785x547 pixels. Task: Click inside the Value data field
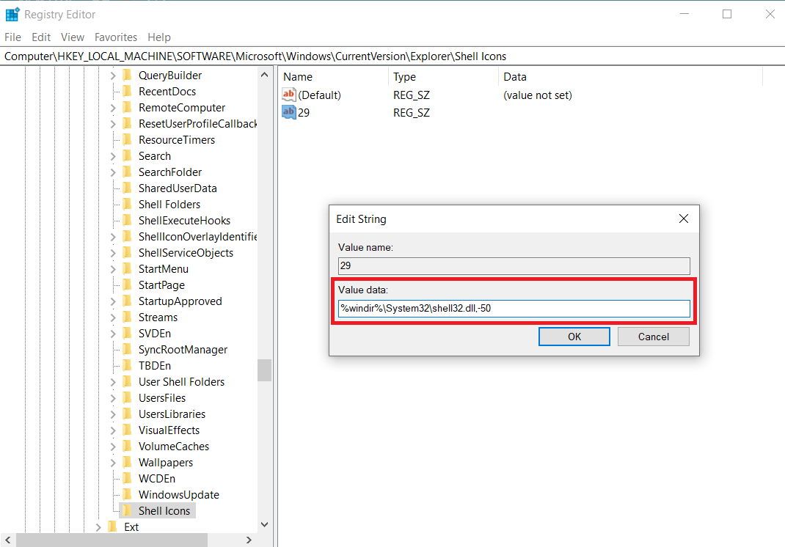tap(514, 308)
